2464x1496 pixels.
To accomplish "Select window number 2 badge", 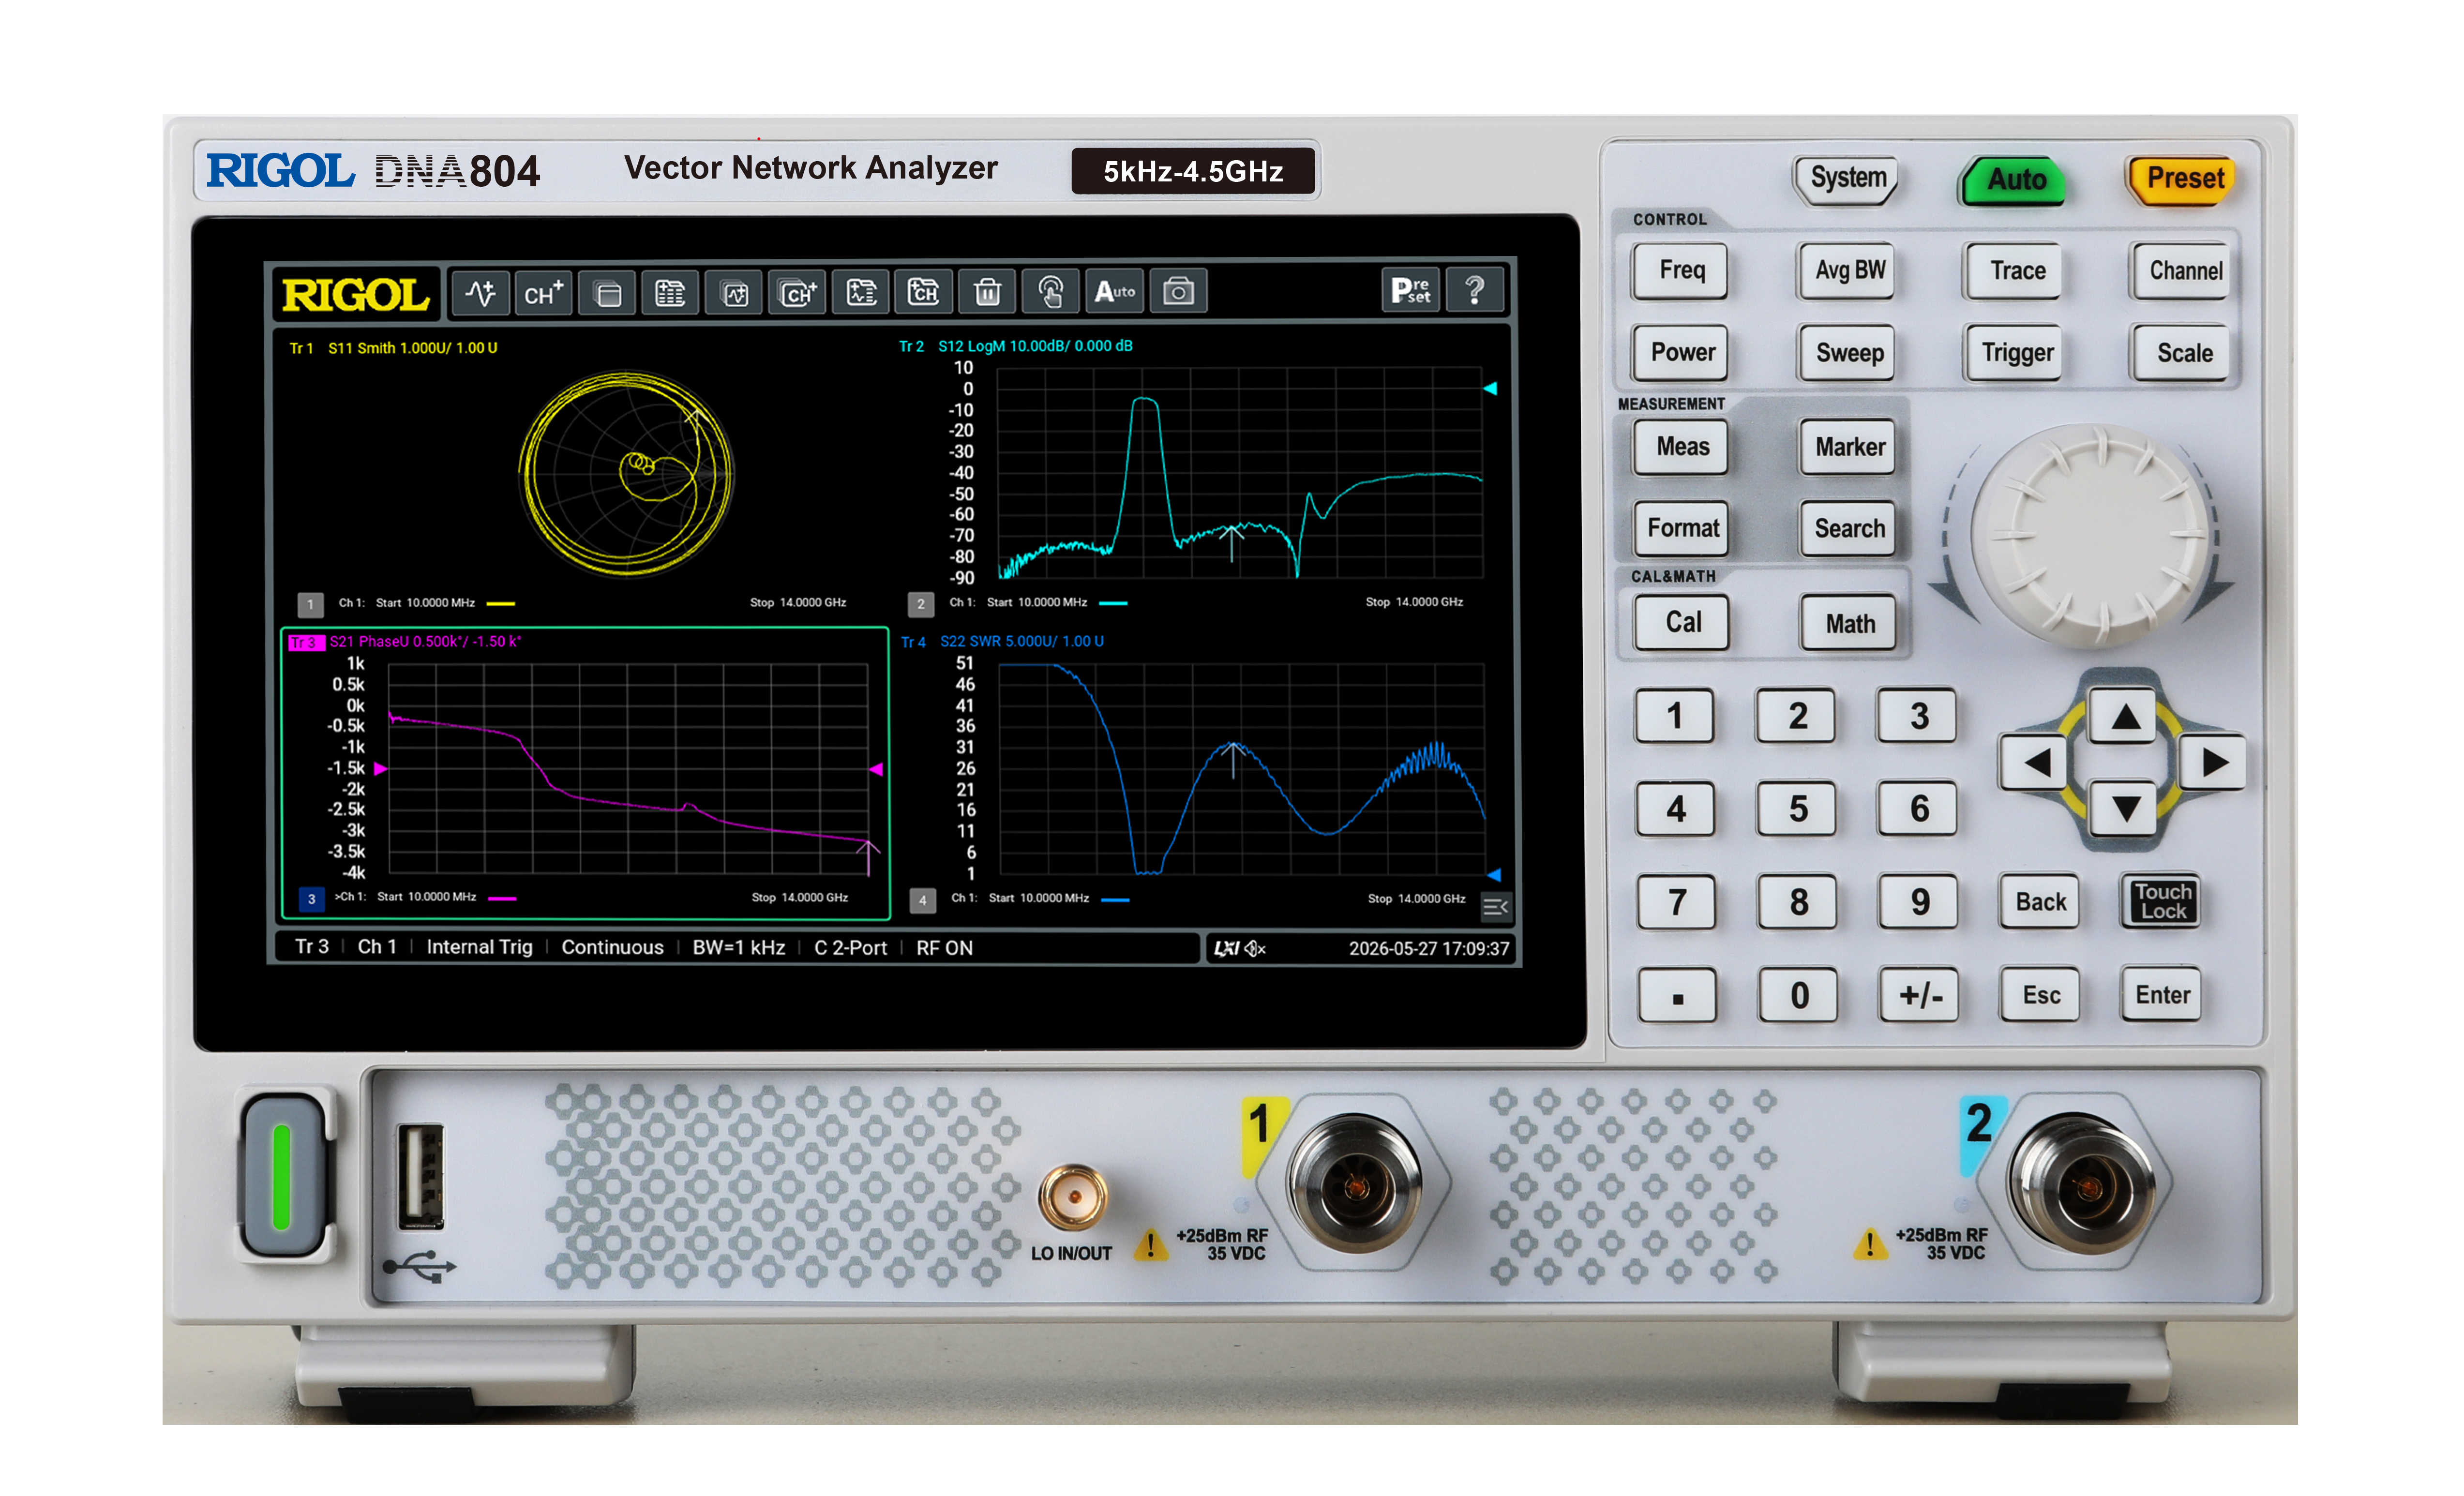I will click(x=921, y=604).
